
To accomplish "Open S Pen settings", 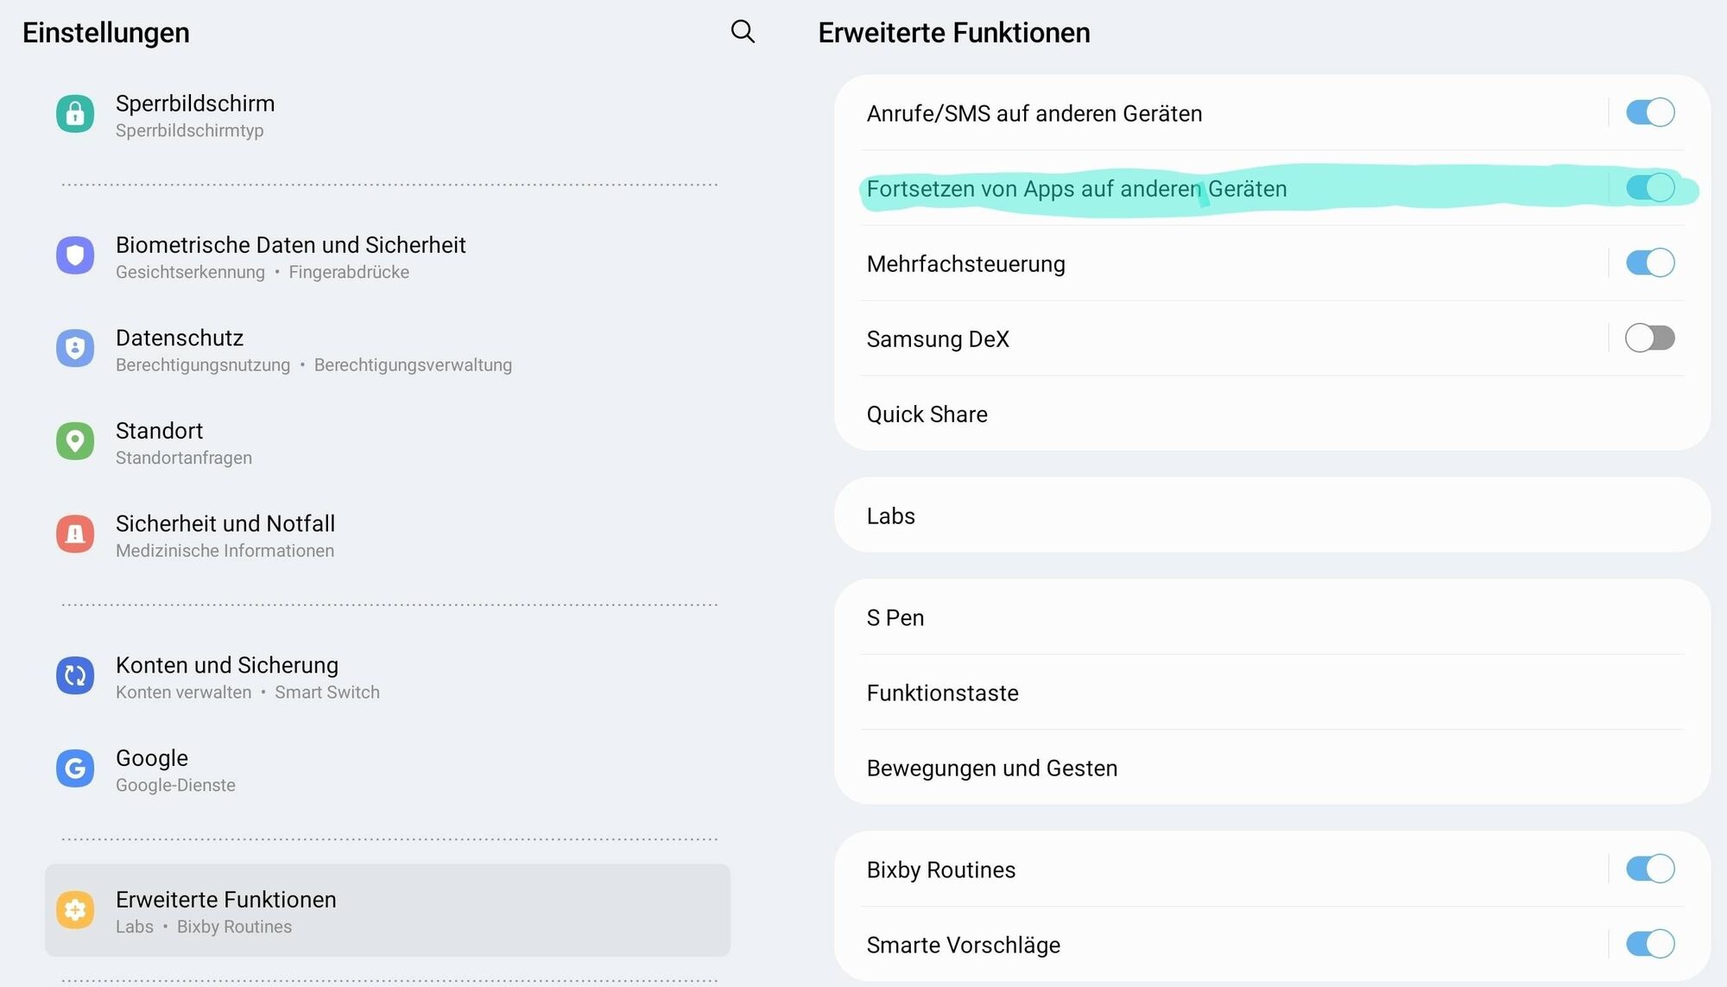I will [895, 618].
